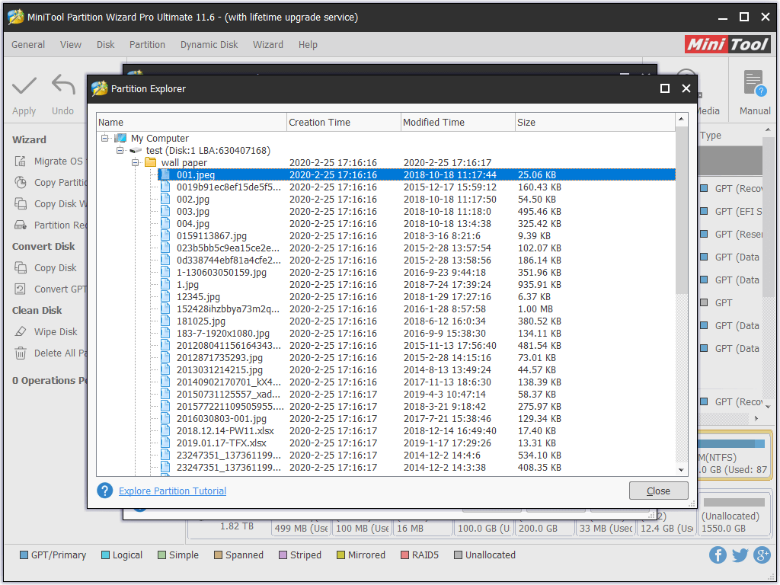Click the Mirrored legend color square

[x=340, y=555]
